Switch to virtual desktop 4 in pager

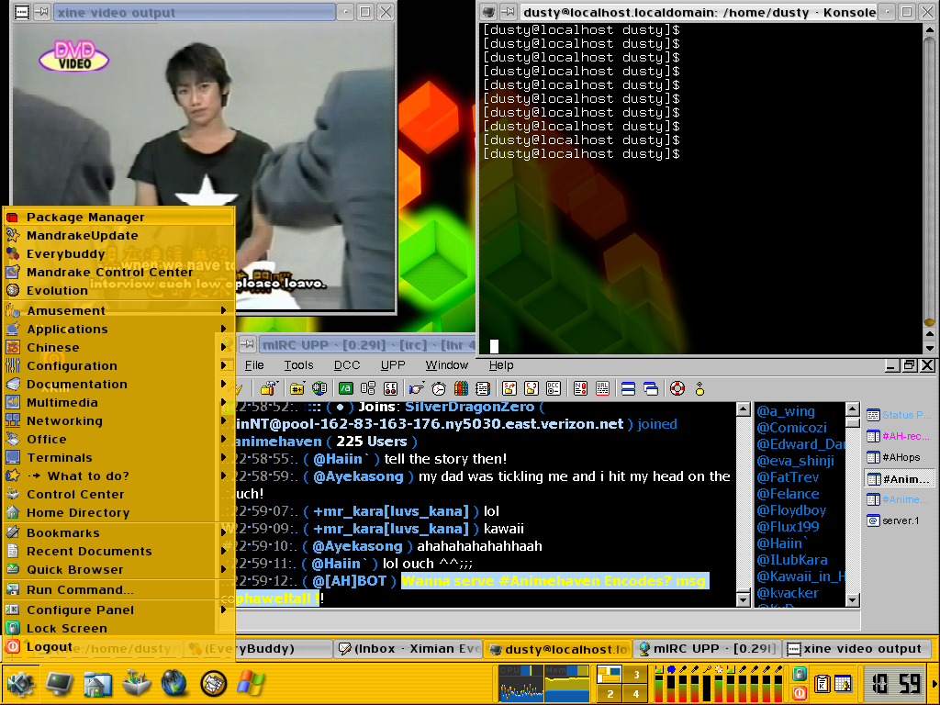pos(635,694)
